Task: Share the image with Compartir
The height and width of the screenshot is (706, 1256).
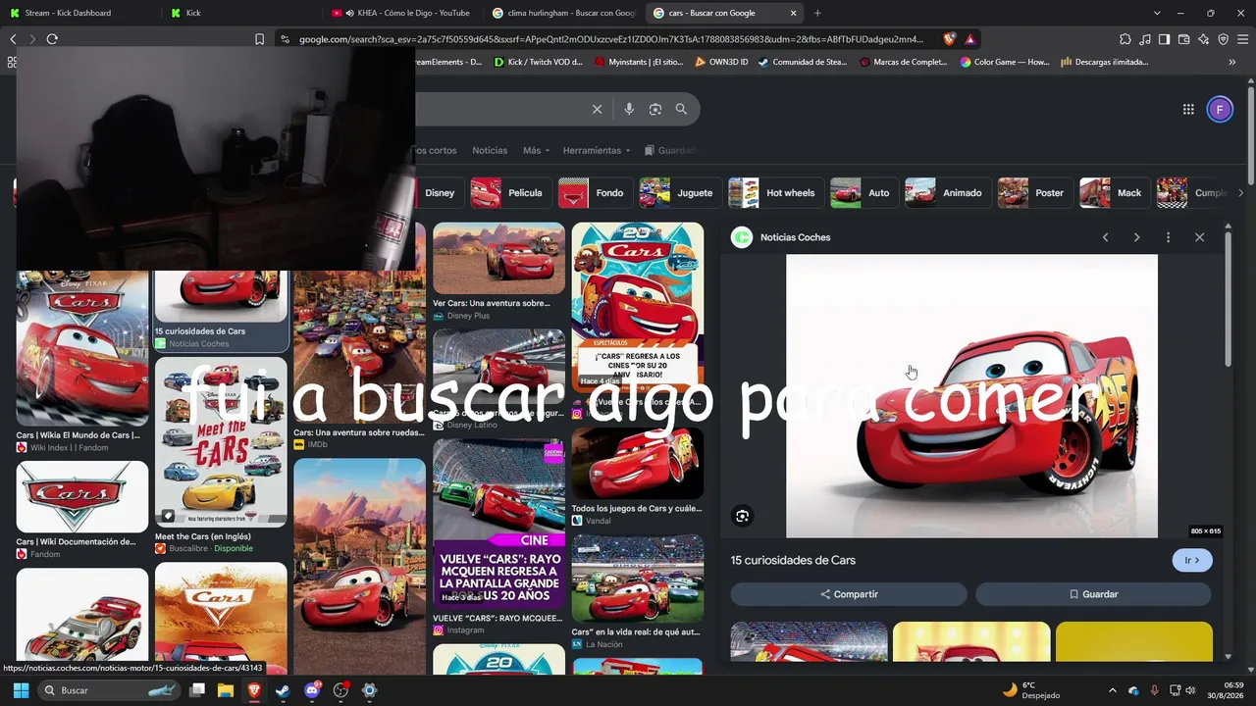Action: [x=849, y=594]
